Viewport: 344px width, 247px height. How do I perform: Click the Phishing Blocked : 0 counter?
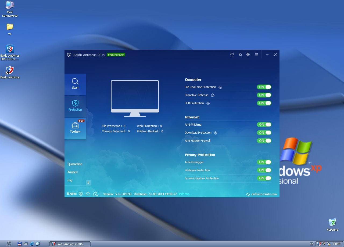click(x=150, y=131)
